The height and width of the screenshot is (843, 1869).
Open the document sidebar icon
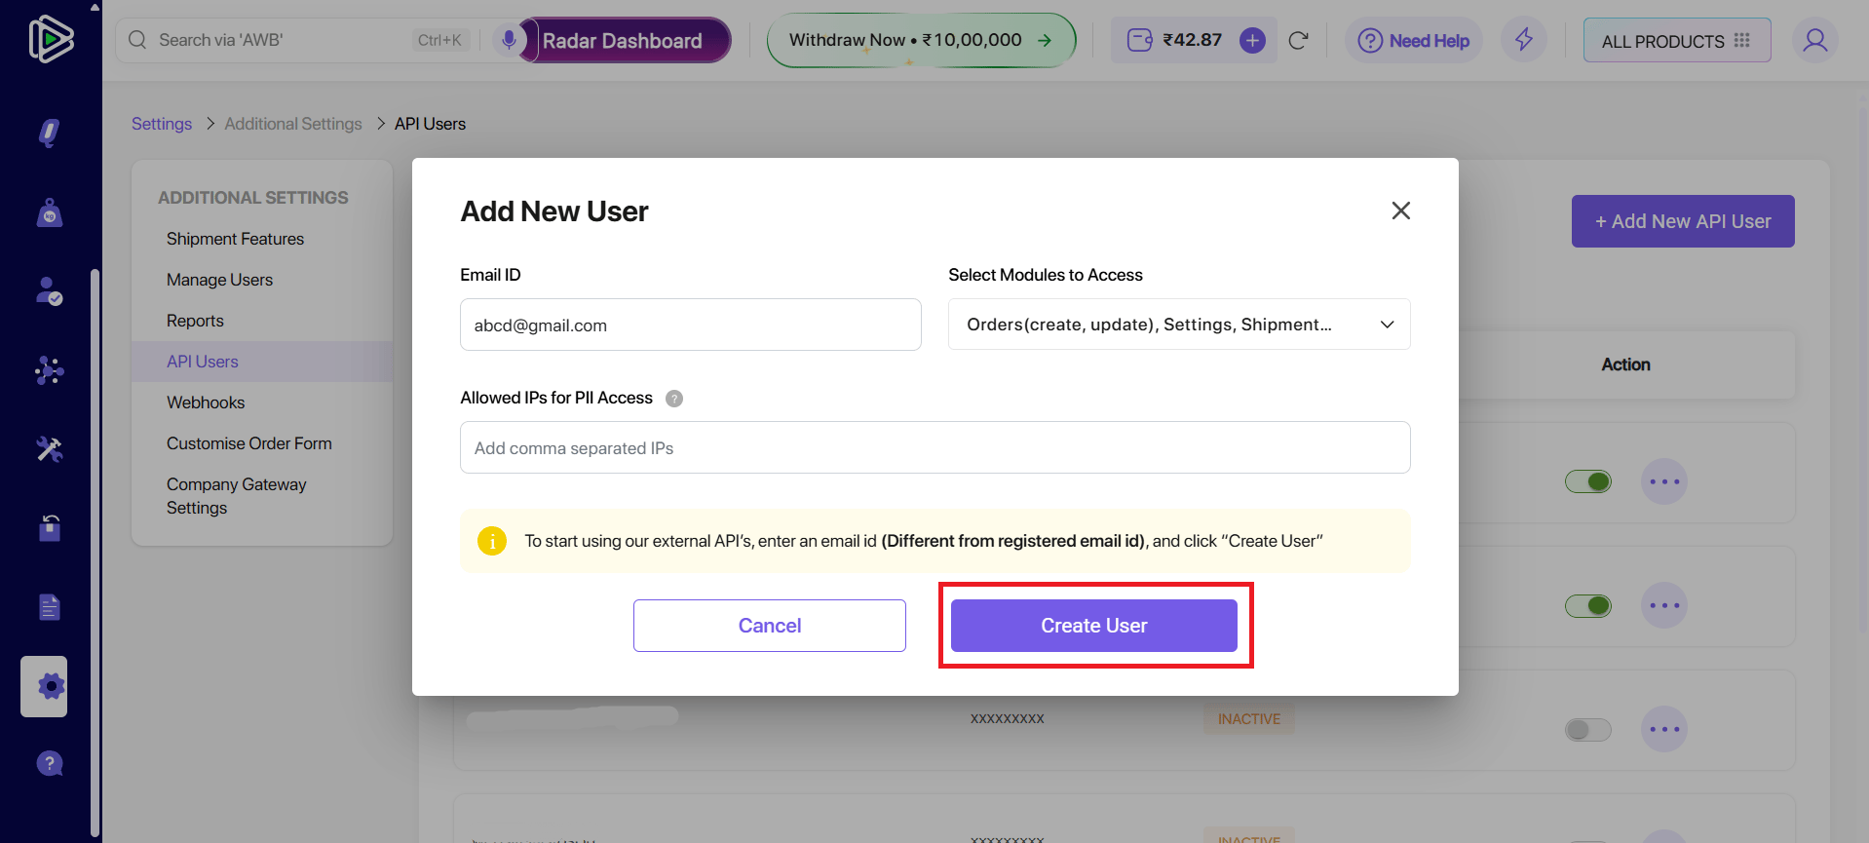pyautogui.click(x=50, y=606)
